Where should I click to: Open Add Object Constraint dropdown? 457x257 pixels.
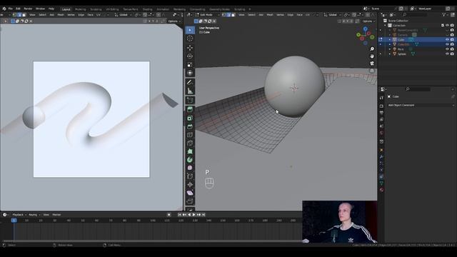click(x=421, y=105)
